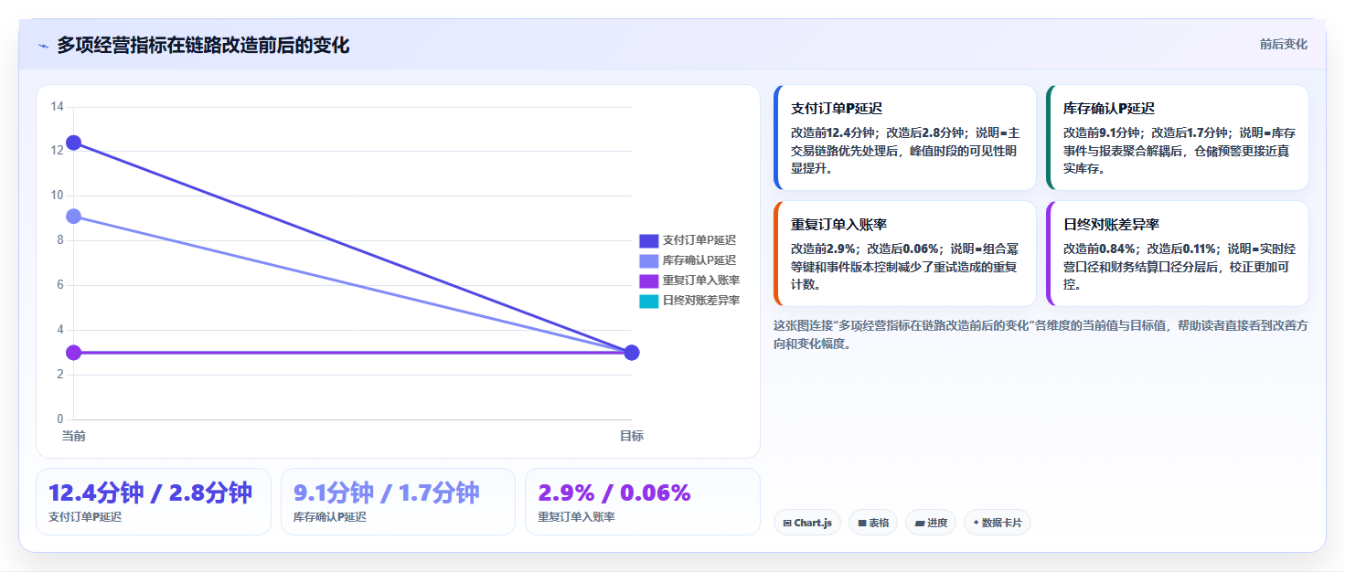Image resolution: width=1345 pixels, height=572 pixels.
Task: Open the 库存确认P延迟 detail card heading
Action: 1109,108
